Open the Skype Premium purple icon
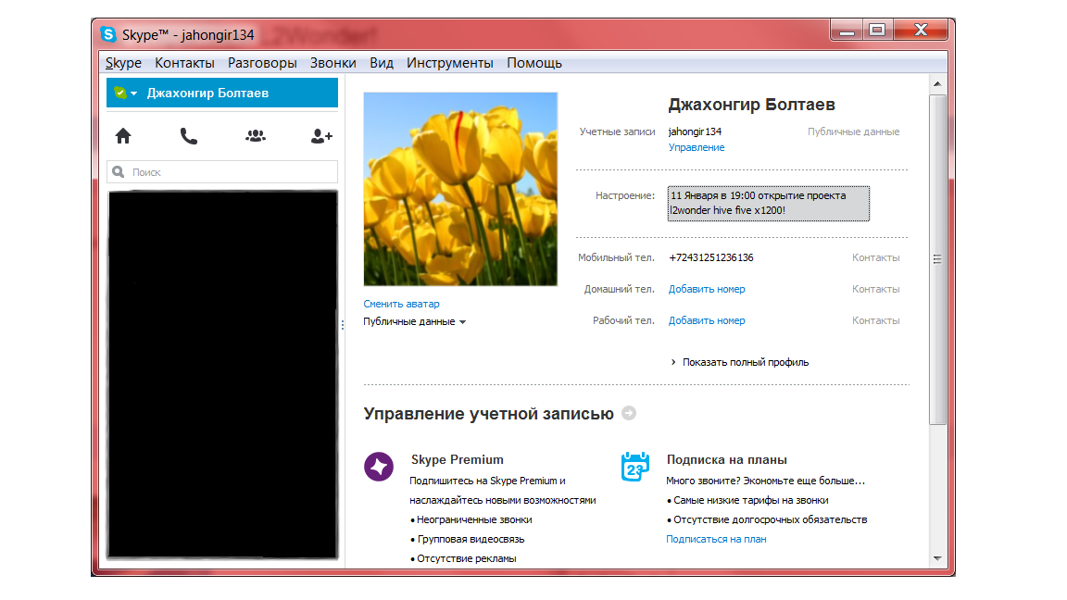The image size is (1067, 600). pyautogui.click(x=378, y=467)
